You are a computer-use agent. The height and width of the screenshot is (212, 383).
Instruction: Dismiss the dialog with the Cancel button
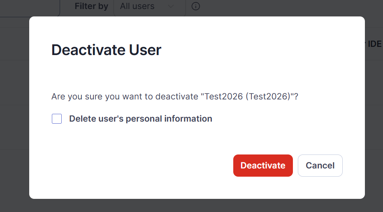320,166
